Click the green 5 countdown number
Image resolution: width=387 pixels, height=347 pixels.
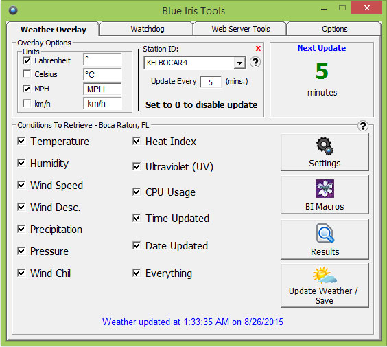click(x=322, y=71)
